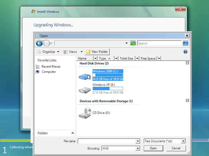Click into the Search box

[159, 43]
